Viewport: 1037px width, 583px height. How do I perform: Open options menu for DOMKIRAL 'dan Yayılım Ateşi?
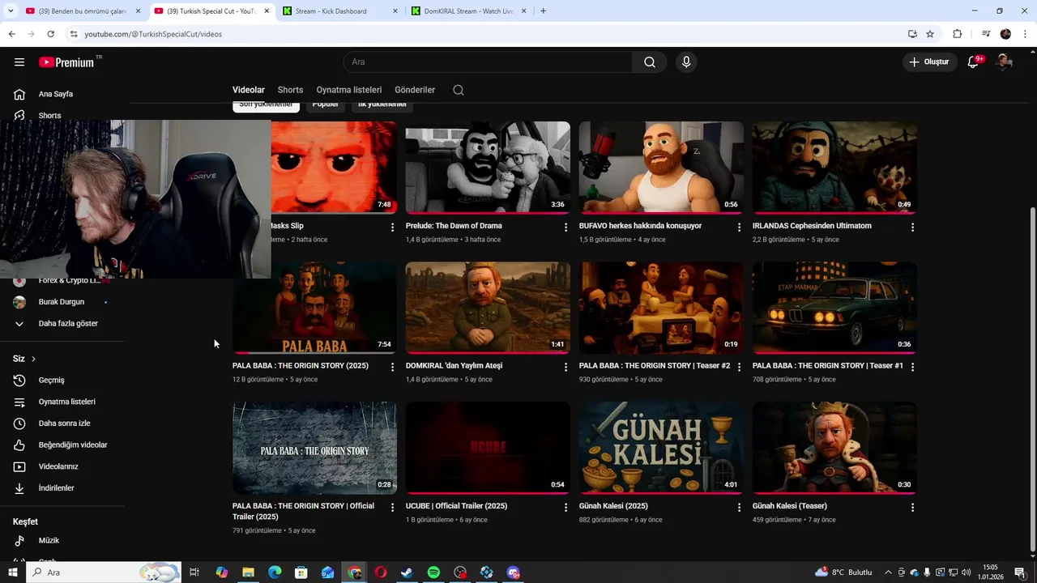(565, 367)
